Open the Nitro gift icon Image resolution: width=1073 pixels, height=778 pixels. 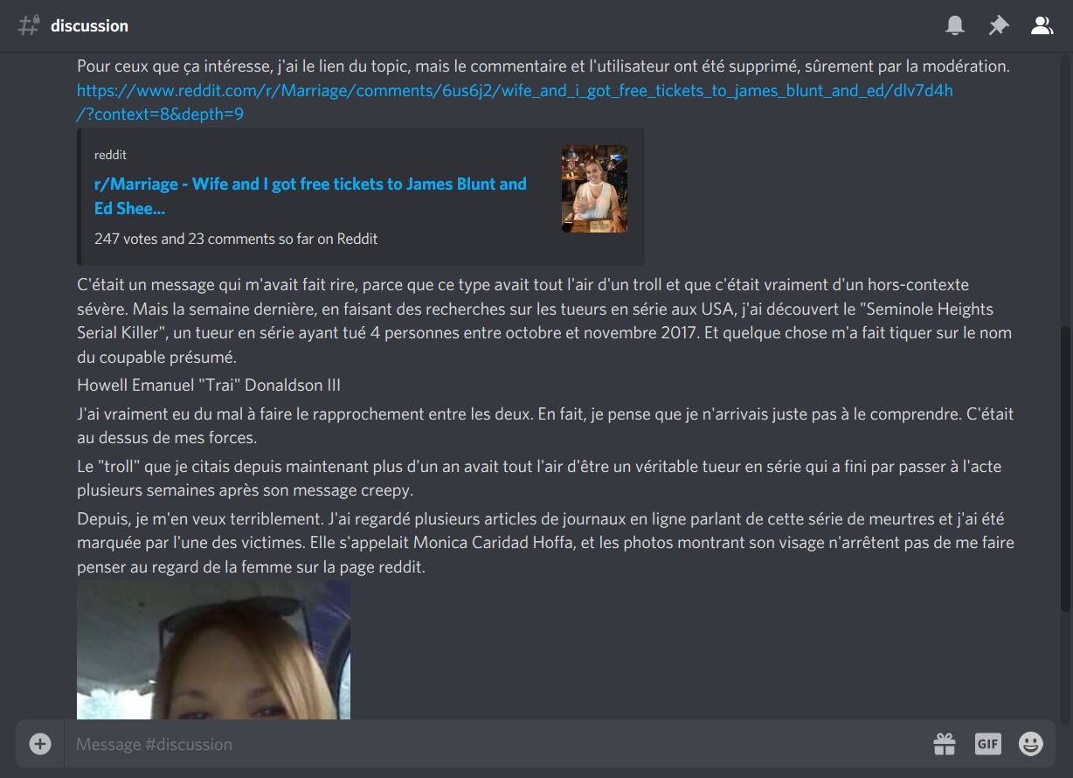click(945, 744)
